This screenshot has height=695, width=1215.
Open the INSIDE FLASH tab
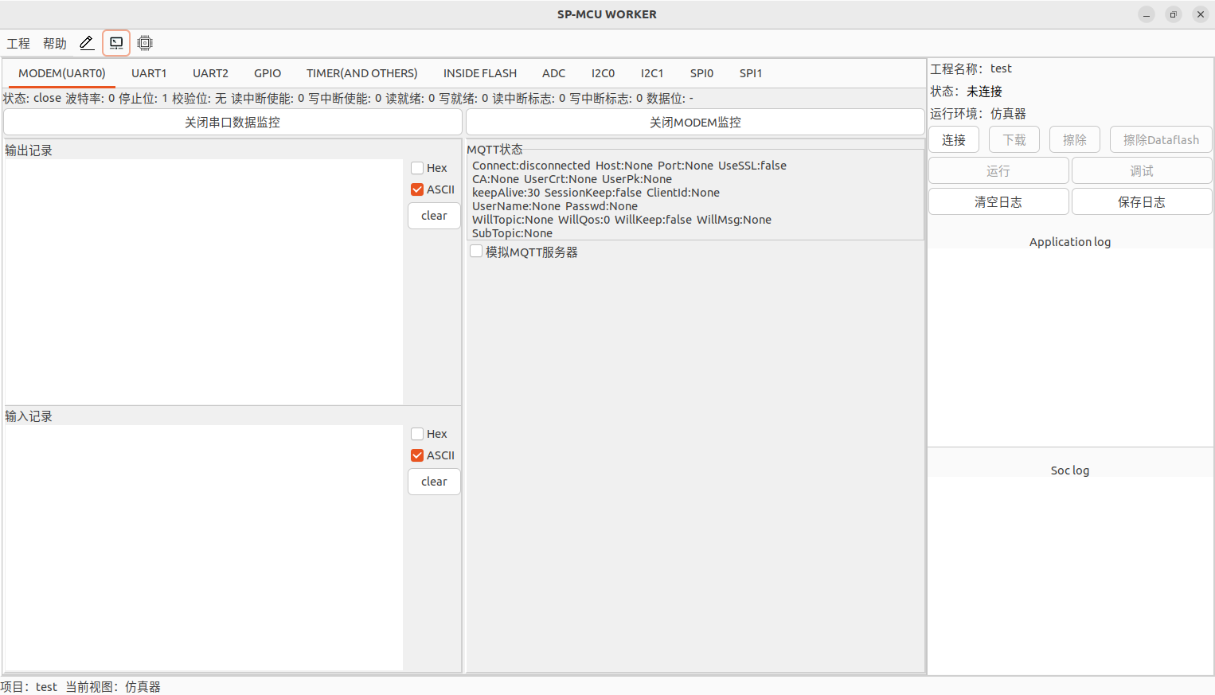(x=479, y=73)
